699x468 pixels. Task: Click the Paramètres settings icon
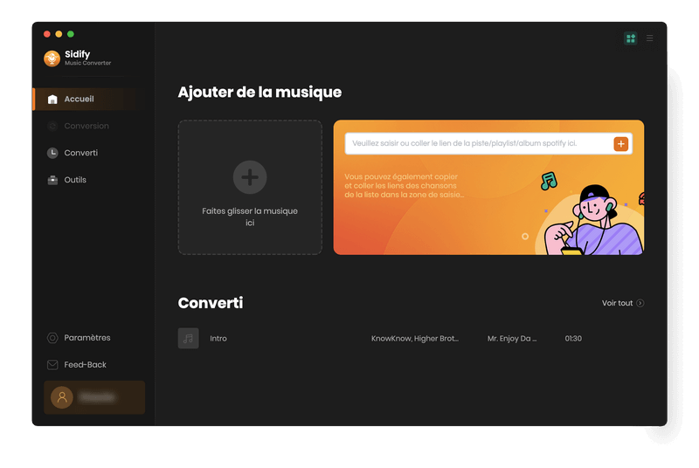[52, 338]
